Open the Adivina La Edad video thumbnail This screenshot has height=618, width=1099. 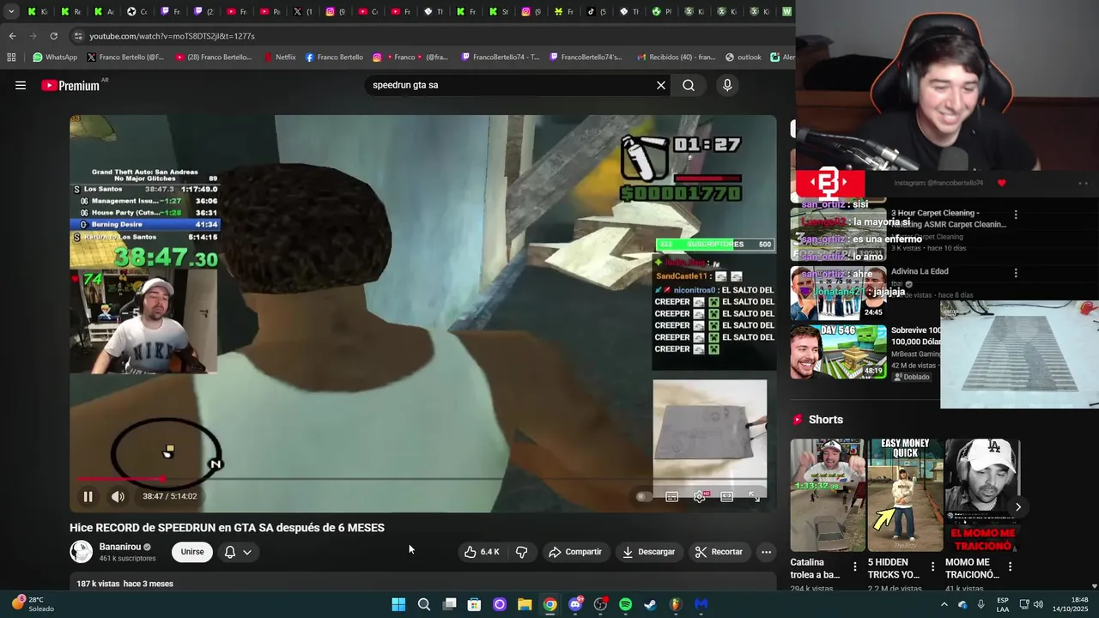[x=839, y=293]
